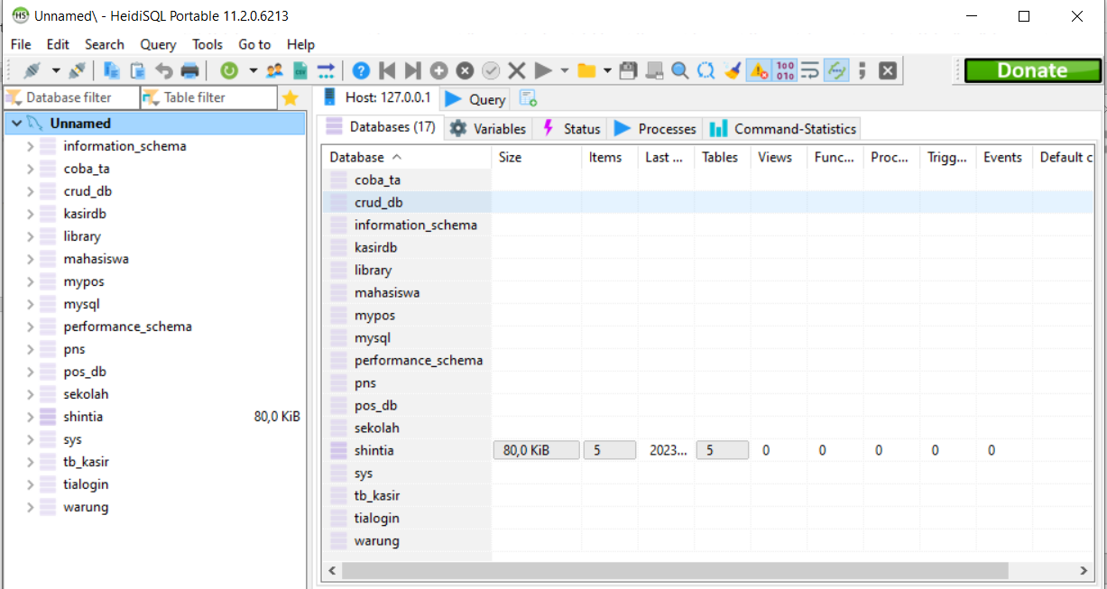
Task: Click the green Donate button
Action: pyautogui.click(x=1032, y=70)
